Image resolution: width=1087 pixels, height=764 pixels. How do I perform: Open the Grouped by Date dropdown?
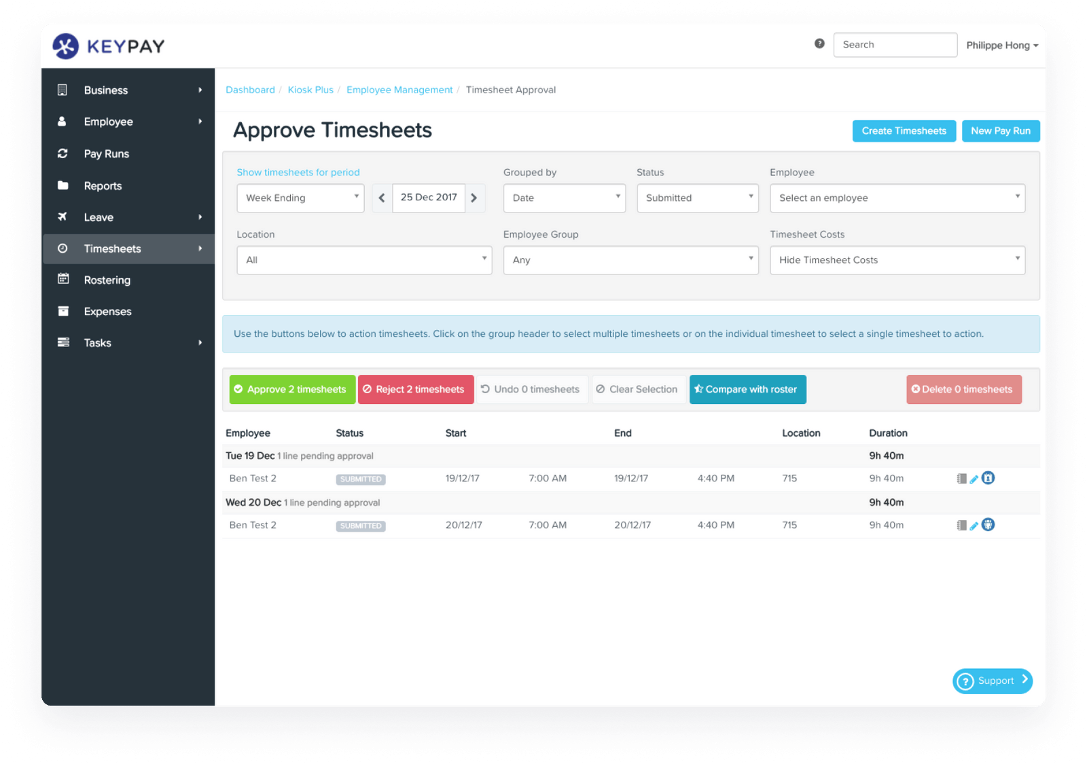click(x=565, y=198)
